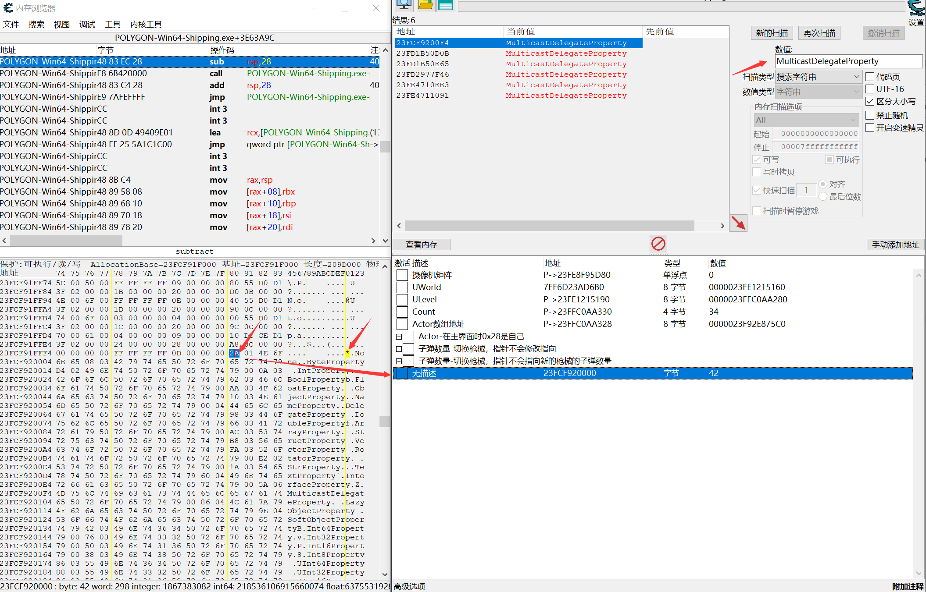Click the open file folder icon
The image size is (926, 592).
tap(425, 5)
